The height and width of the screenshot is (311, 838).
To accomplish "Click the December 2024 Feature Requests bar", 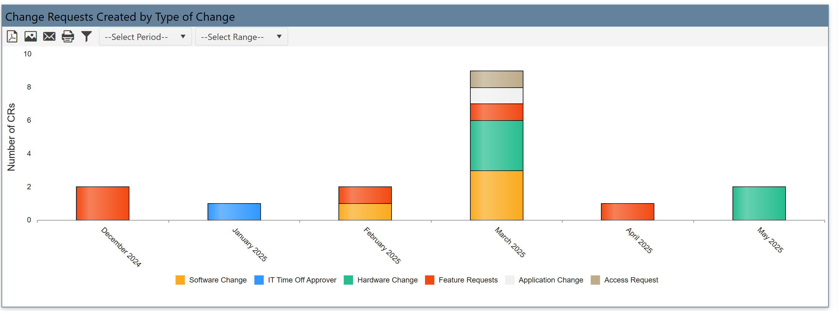I will (x=102, y=203).
